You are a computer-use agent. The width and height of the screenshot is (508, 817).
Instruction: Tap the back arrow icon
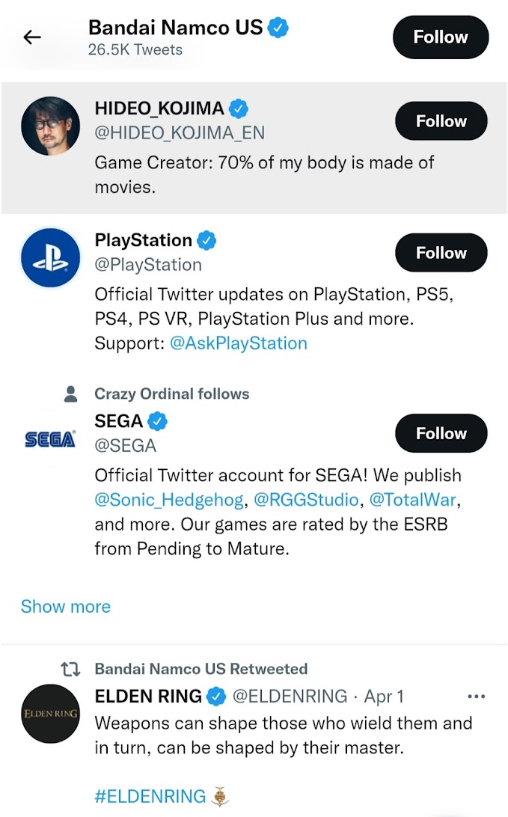(32, 37)
